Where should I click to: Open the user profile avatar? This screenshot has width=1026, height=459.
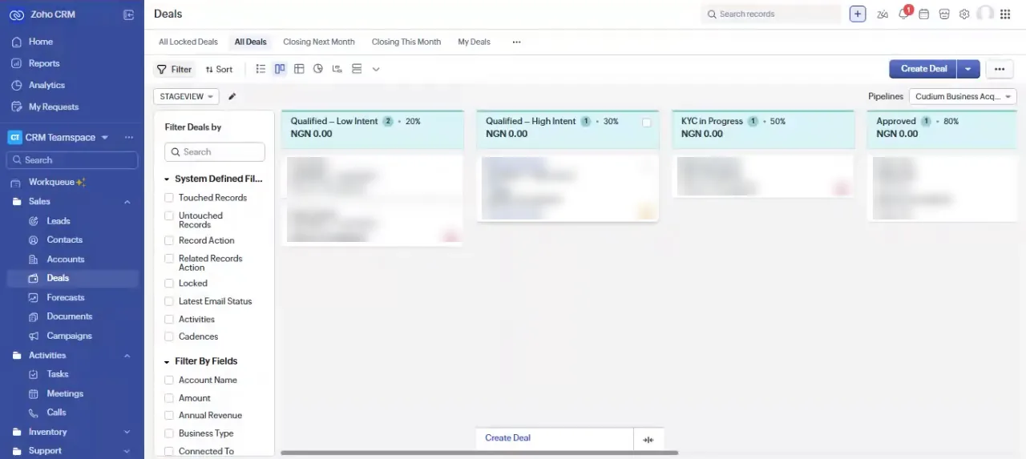point(985,14)
